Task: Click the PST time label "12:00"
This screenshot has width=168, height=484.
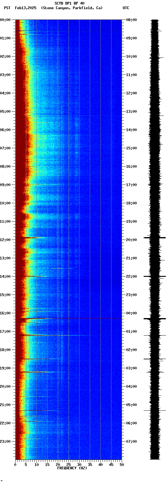Action: [5, 240]
